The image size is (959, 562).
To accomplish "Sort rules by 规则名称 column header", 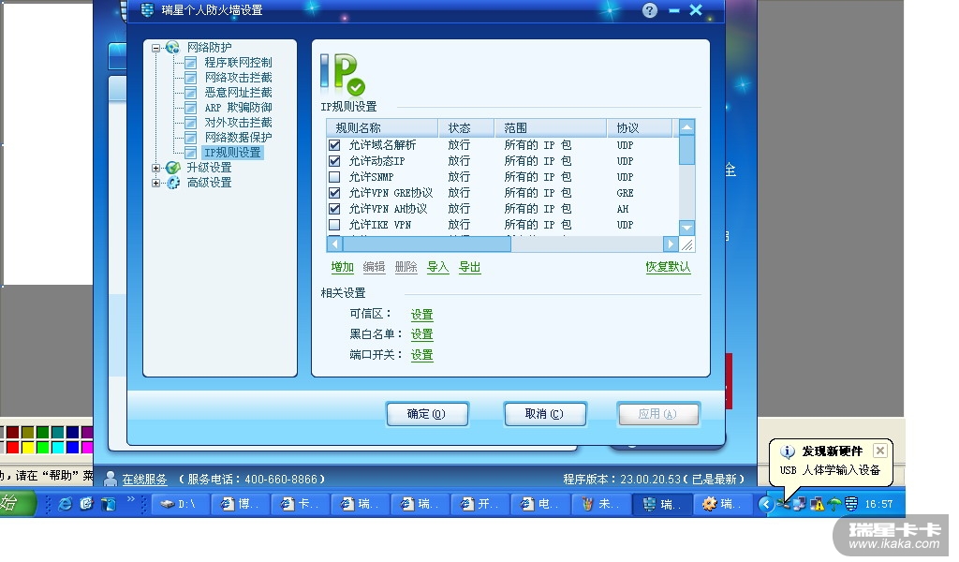I will [382, 127].
